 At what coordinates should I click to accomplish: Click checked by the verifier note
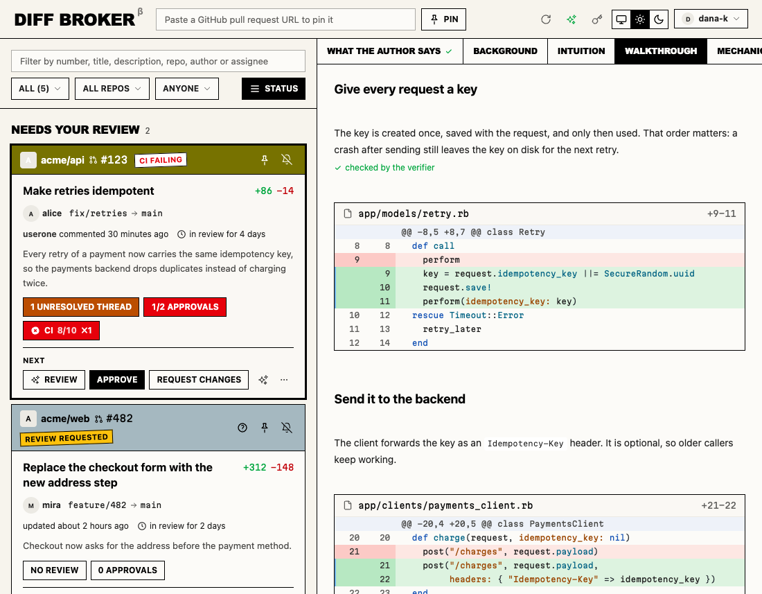(384, 168)
